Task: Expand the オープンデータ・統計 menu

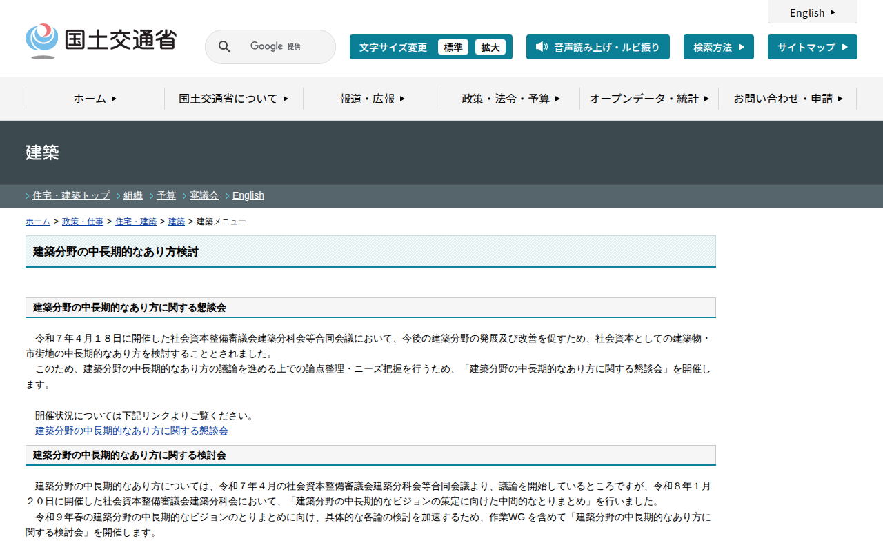Action: click(x=648, y=99)
